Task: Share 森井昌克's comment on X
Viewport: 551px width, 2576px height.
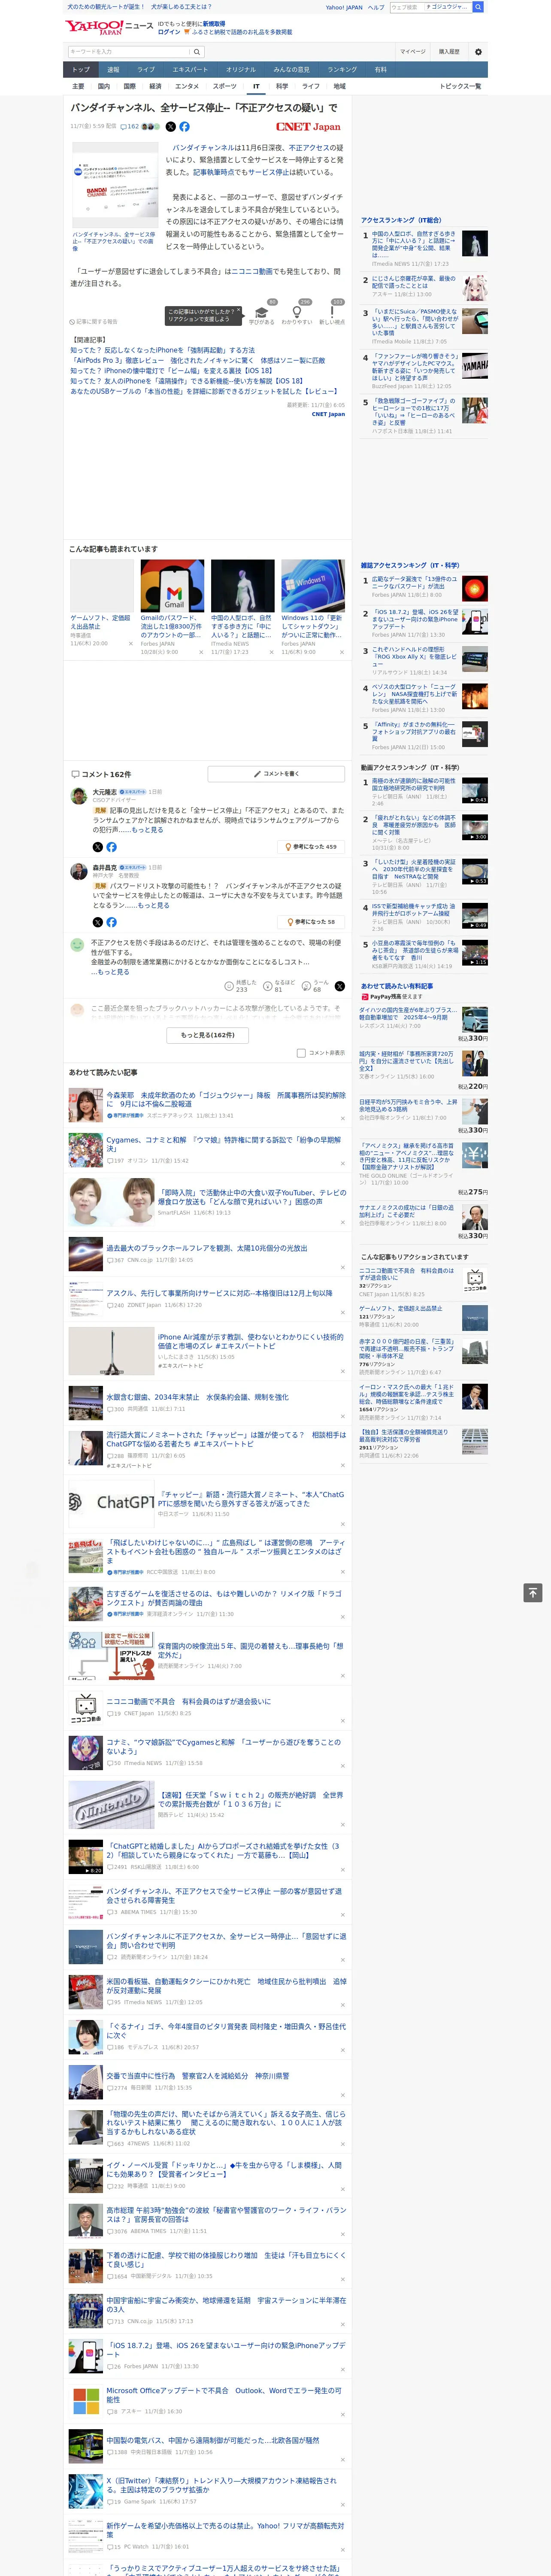Action: (x=98, y=922)
